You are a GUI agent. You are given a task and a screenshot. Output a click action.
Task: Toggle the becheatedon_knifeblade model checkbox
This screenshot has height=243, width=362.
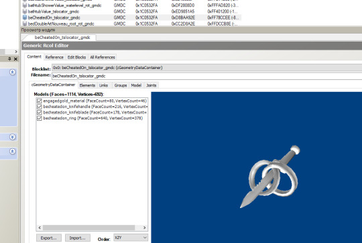tap(40, 113)
